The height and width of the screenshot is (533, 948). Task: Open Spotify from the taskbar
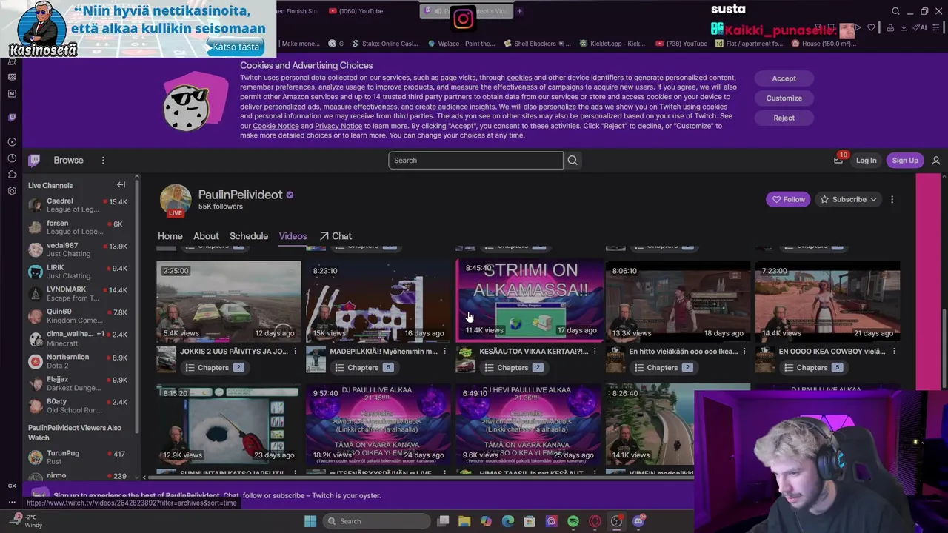(x=573, y=521)
